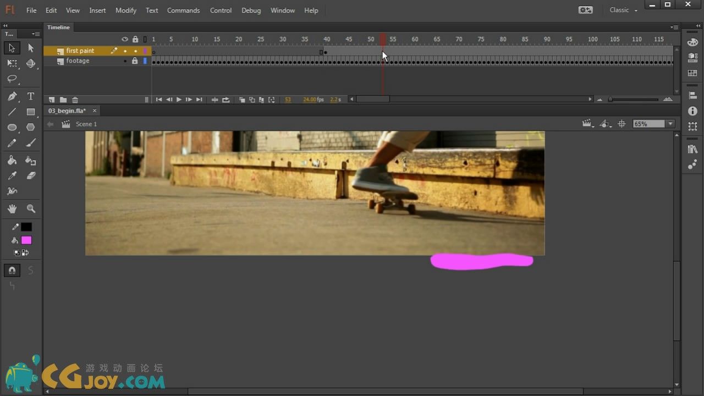Screen dimensions: 704x396
Task: Click Center Stage crosshair icon
Action: [621, 124]
